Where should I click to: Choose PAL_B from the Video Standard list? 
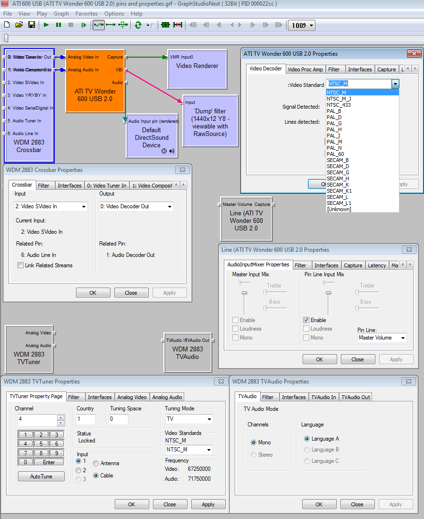tap(334, 111)
